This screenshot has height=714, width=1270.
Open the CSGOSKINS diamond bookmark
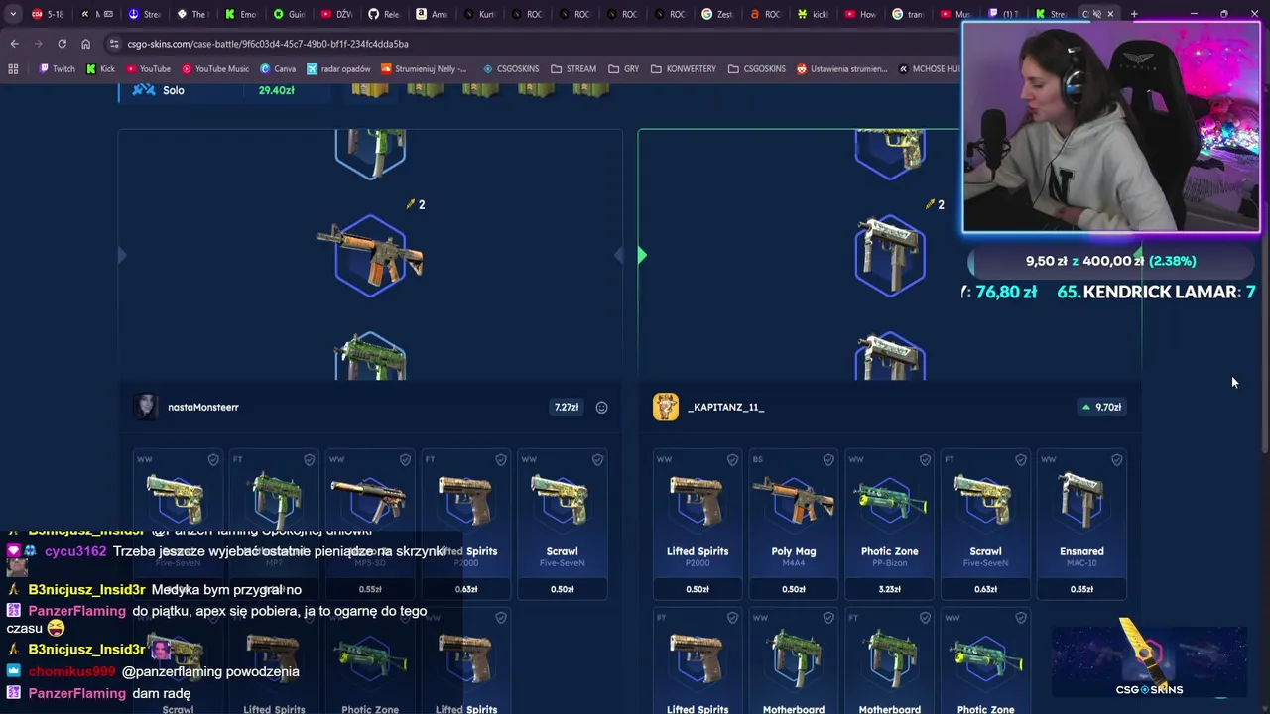pyautogui.click(x=511, y=69)
